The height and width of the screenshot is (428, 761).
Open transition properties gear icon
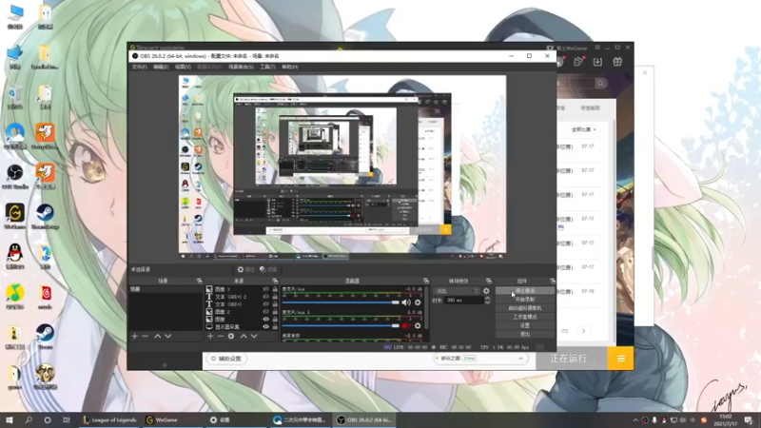(486, 291)
